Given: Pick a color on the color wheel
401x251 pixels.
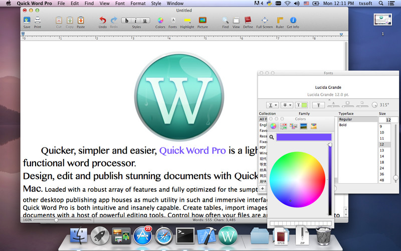Looking at the screenshot, I should coord(297,180).
